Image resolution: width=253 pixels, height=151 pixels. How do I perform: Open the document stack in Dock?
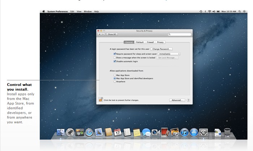tap(218, 133)
